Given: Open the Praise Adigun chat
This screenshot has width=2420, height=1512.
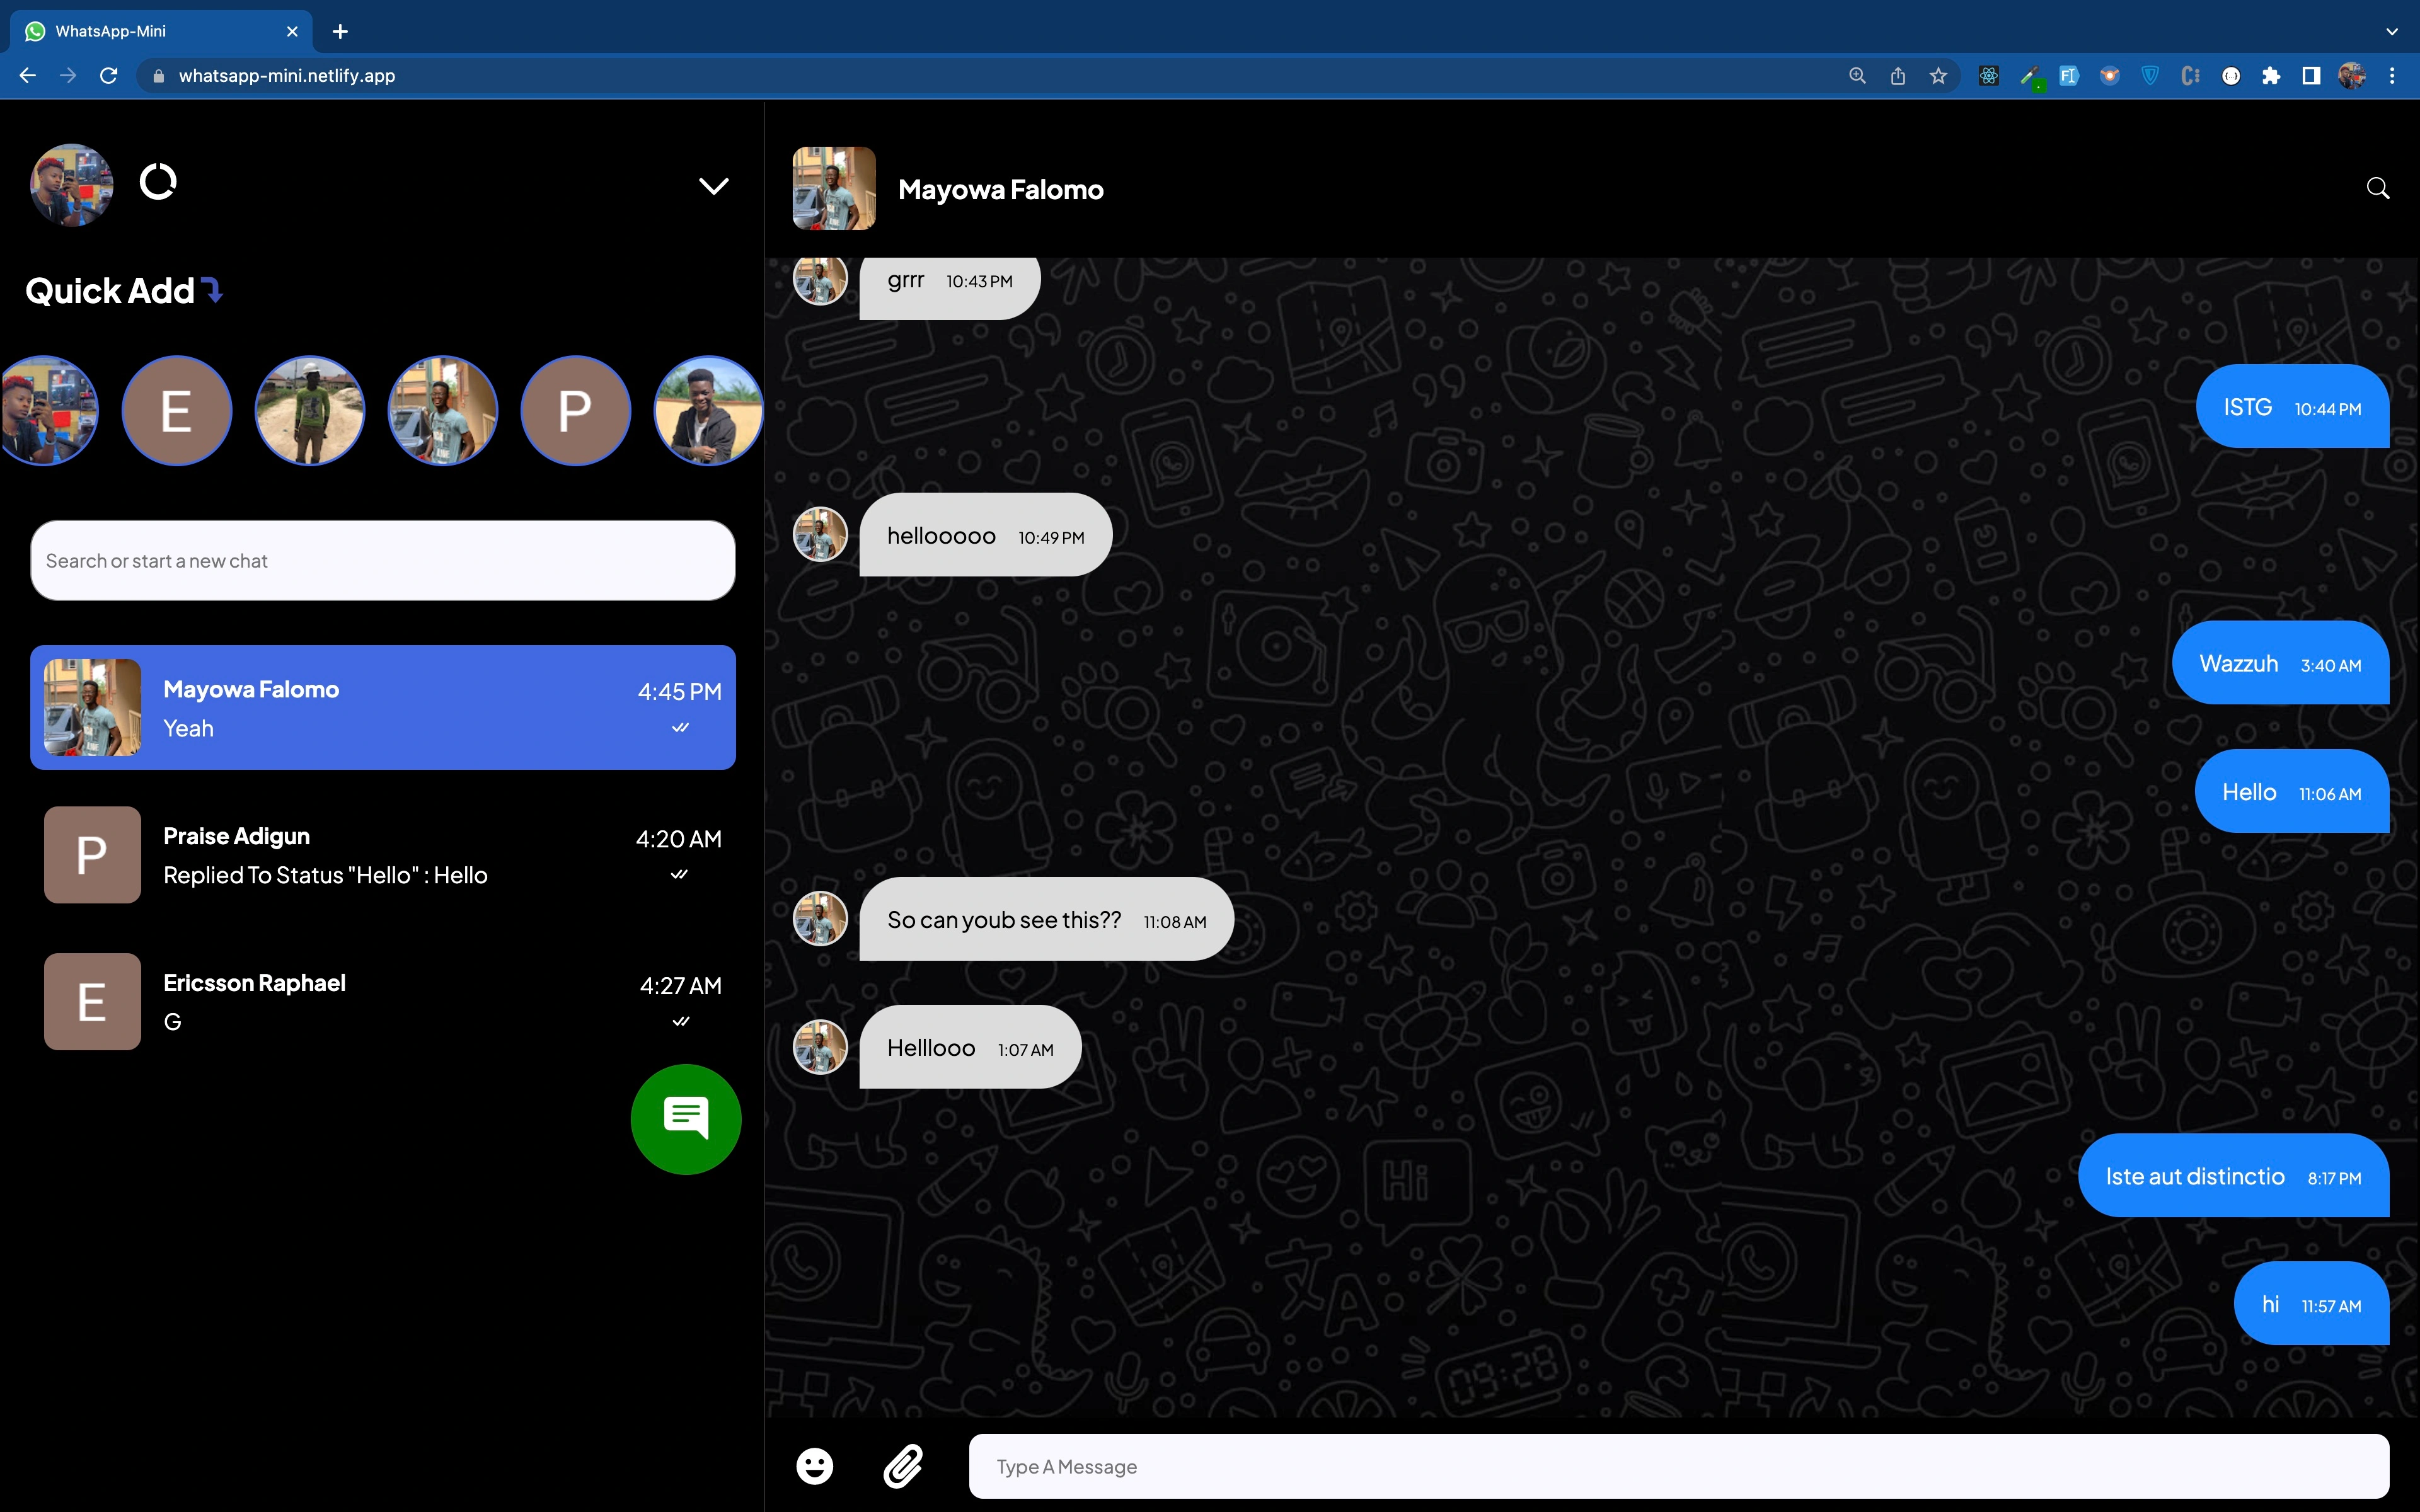Looking at the screenshot, I should click(383, 855).
